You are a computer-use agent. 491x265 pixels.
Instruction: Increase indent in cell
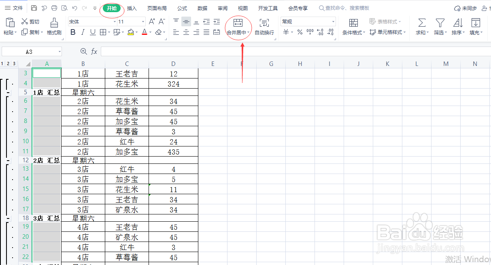pyautogui.click(x=217, y=21)
